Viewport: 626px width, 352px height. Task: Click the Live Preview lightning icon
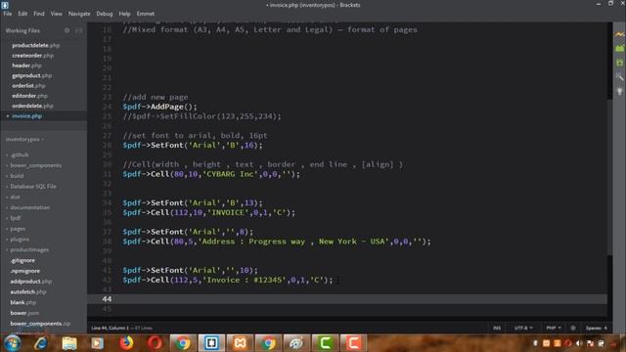pyautogui.click(x=619, y=35)
